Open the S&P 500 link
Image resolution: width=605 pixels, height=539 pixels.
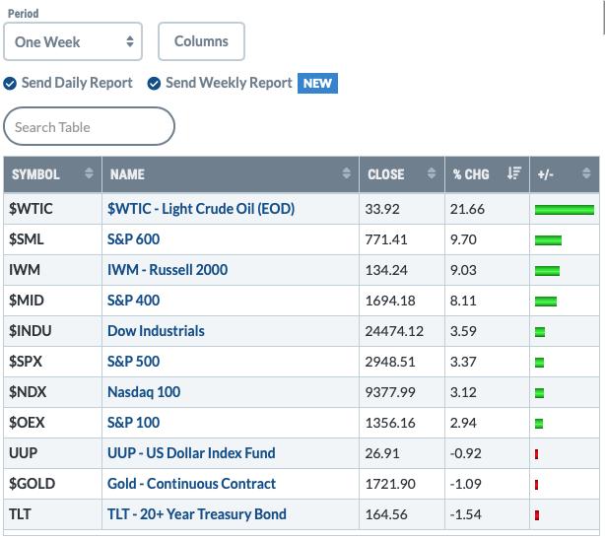click(133, 362)
